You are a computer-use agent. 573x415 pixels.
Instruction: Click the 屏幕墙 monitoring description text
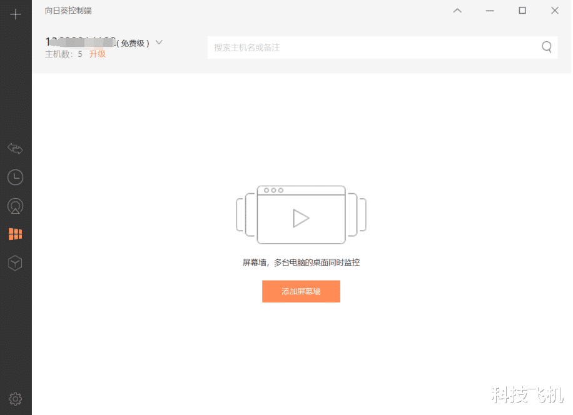(x=301, y=262)
